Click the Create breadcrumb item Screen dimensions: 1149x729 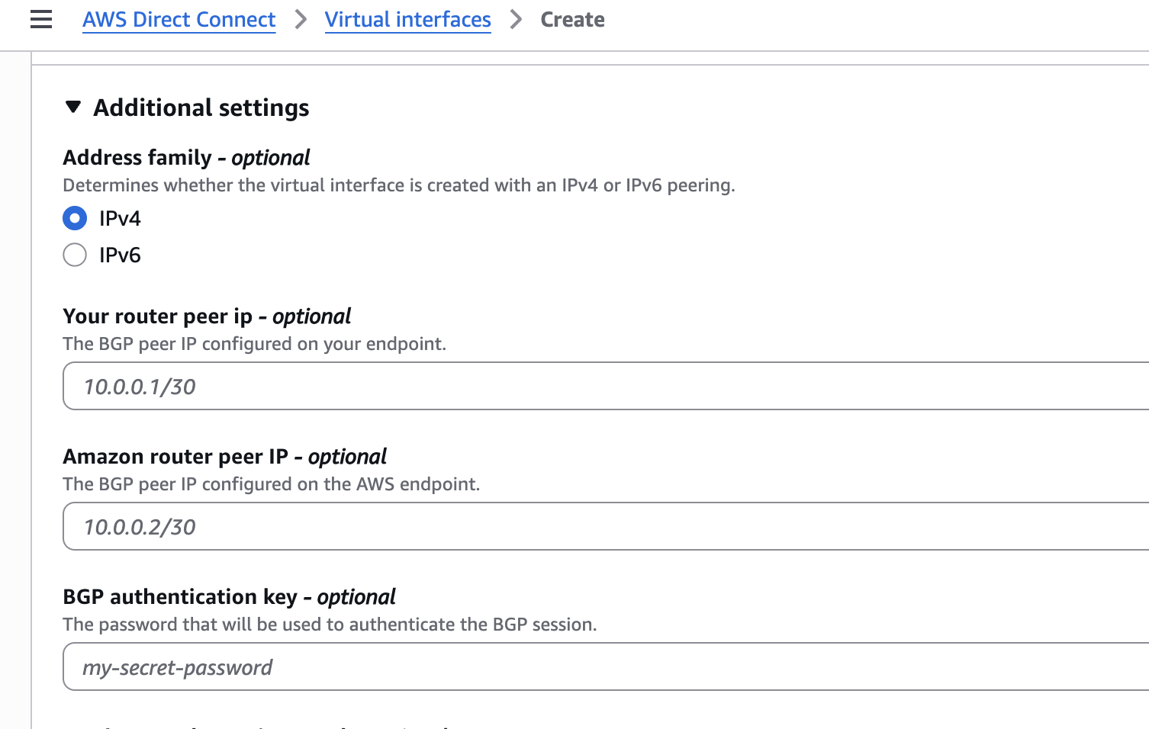tap(572, 20)
